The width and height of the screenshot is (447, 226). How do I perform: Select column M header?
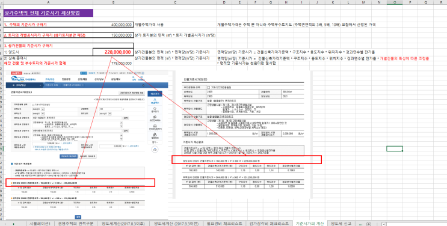tap(363, 2)
